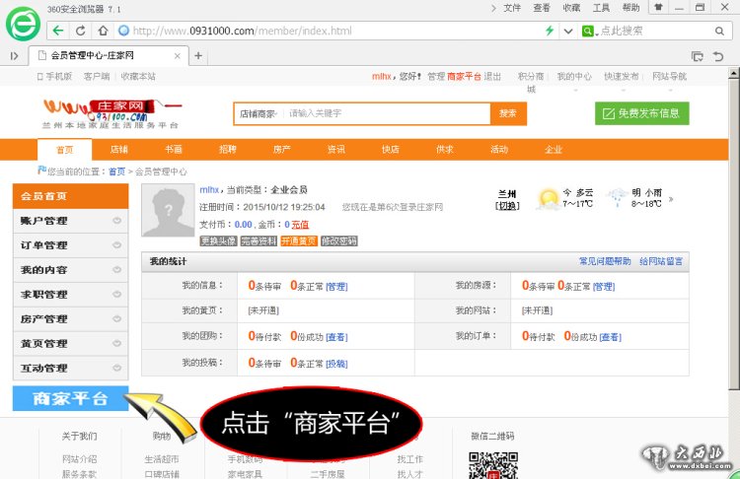Click the QR code image in footer

pos(486,464)
